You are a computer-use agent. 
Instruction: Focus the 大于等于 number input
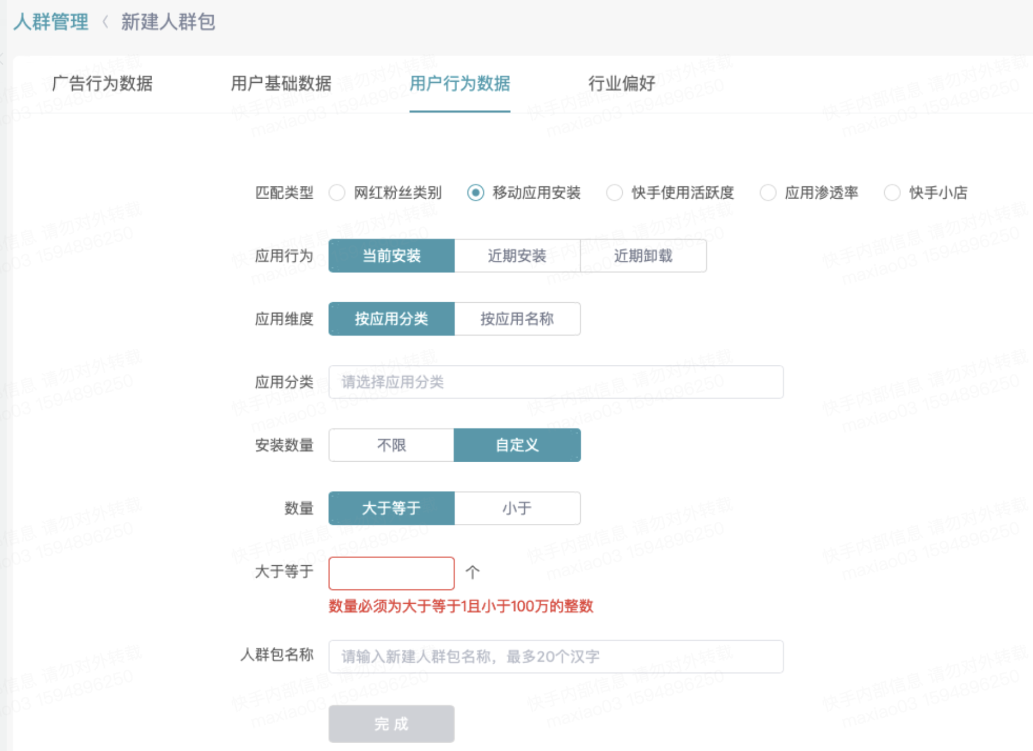pos(391,573)
